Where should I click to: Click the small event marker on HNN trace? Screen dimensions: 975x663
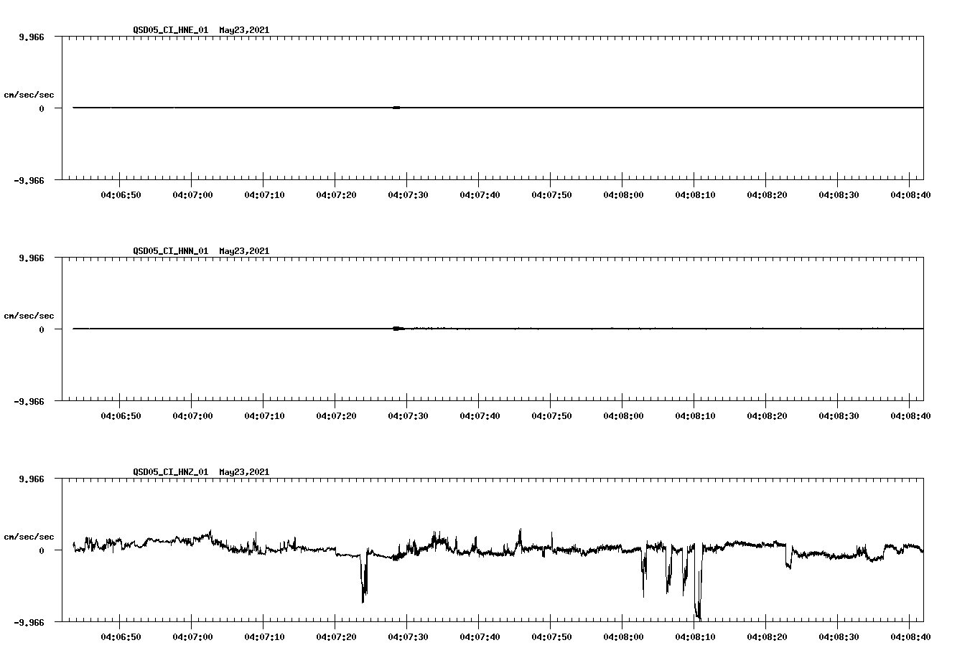[398, 329]
